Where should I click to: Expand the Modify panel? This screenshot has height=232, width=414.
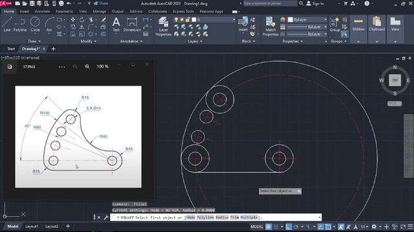point(89,41)
